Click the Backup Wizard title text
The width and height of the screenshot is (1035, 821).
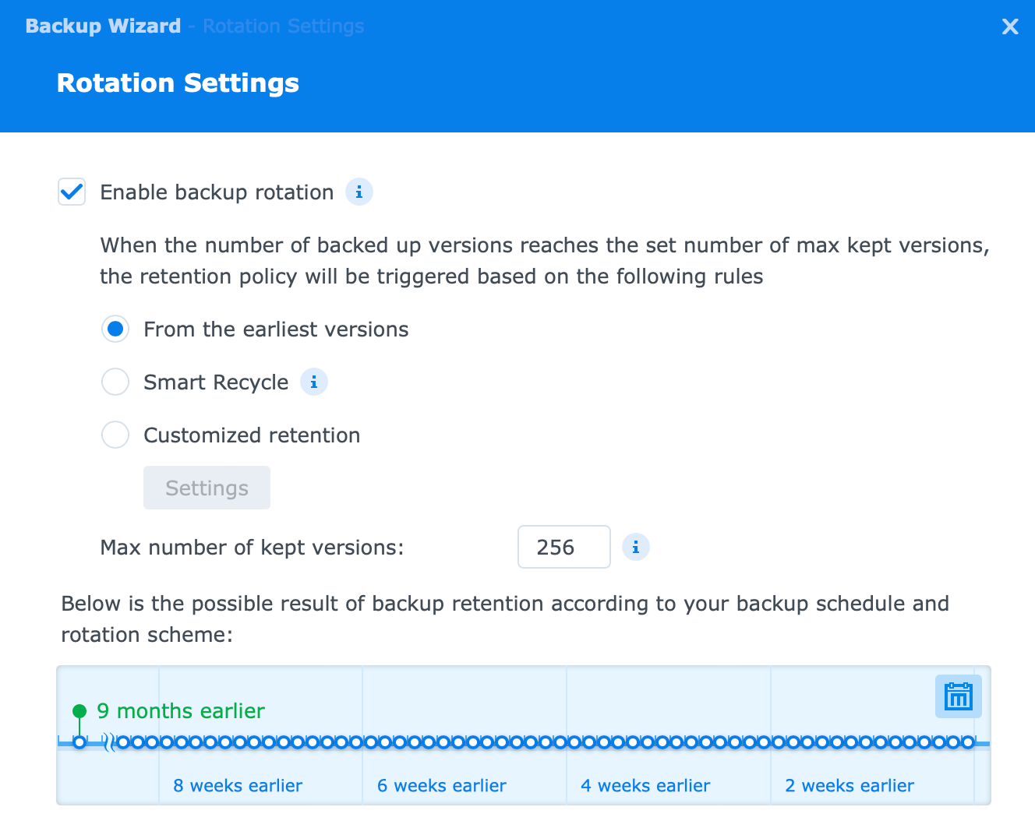click(x=103, y=26)
